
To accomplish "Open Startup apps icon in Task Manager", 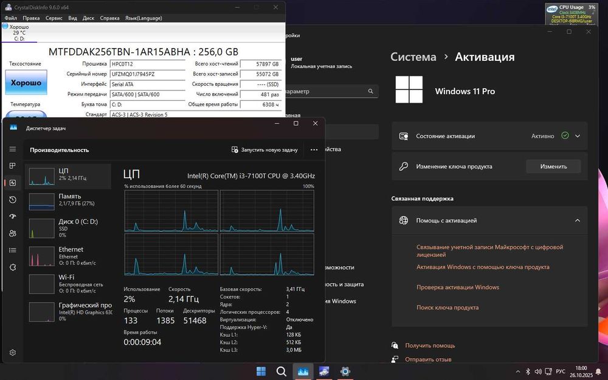I will point(12,216).
